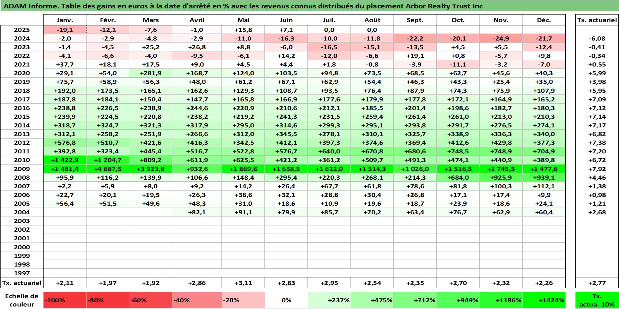This screenshot has width=619, height=309.
Task: Click the ADAM Informe title banner
Action: pyautogui.click(x=309, y=6)
